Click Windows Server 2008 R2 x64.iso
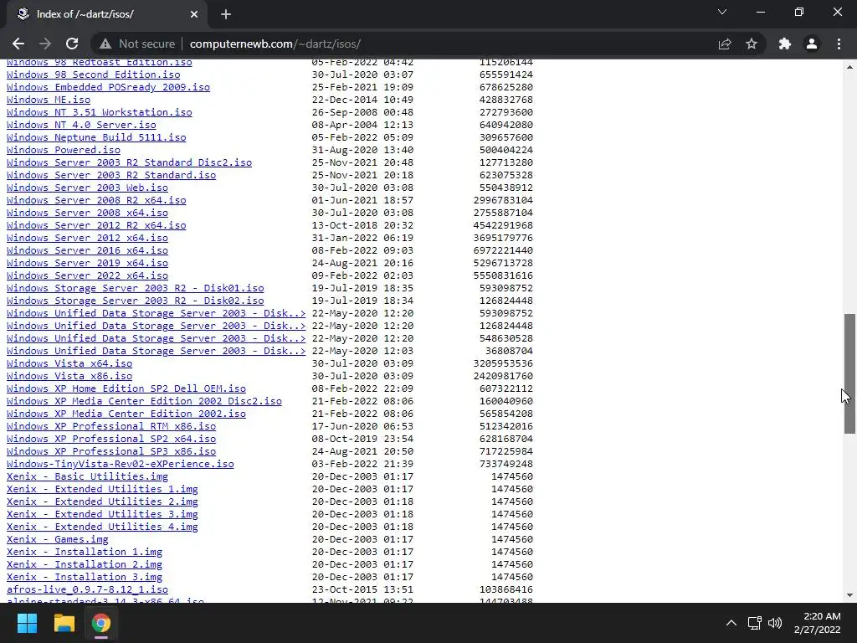Viewport: 857px width, 643px height. tap(96, 200)
